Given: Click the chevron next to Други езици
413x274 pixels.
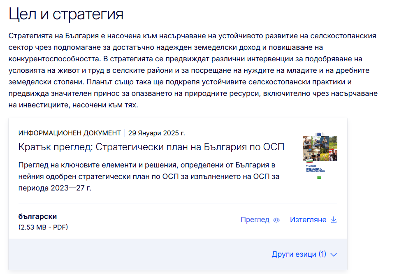Looking at the screenshot, I should point(334,255).
